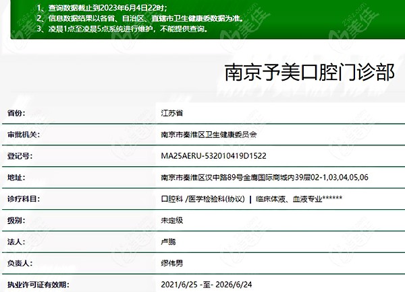Click the 审批机关 field label

point(23,135)
